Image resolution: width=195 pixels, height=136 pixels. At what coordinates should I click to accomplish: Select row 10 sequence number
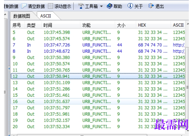tap(15, 64)
